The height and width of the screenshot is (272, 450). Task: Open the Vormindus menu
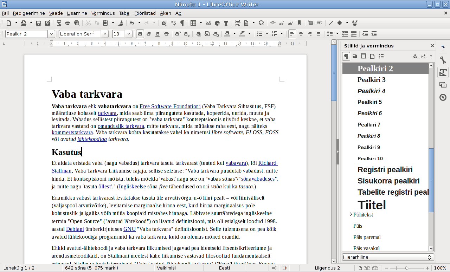click(103, 13)
